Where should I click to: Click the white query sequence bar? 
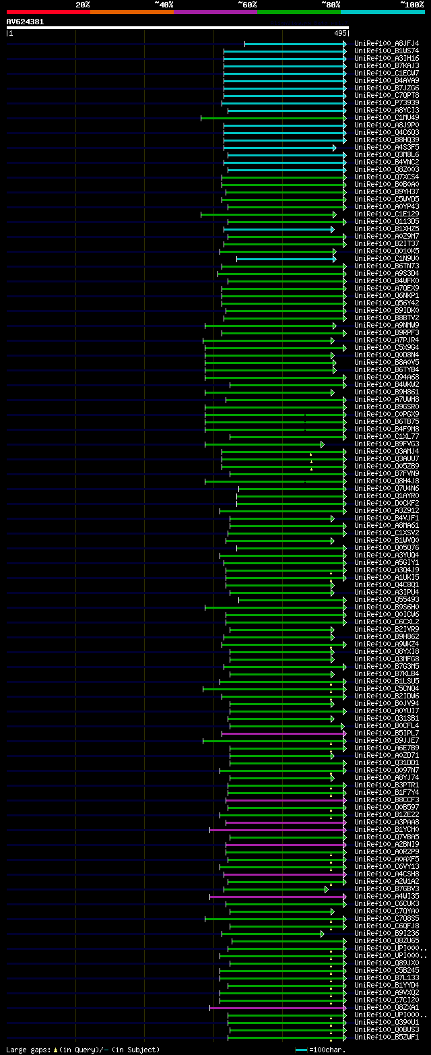(177, 28)
